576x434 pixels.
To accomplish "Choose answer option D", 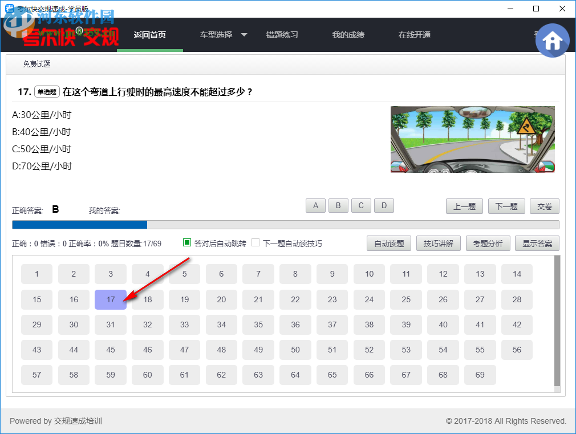I will [384, 205].
